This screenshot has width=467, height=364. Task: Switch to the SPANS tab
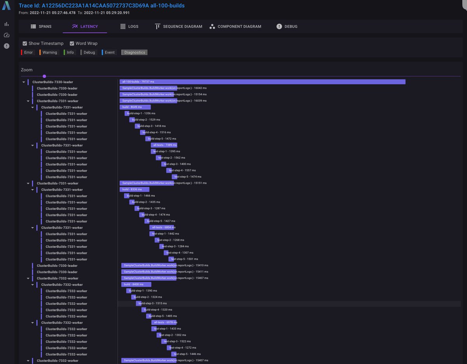(41, 26)
